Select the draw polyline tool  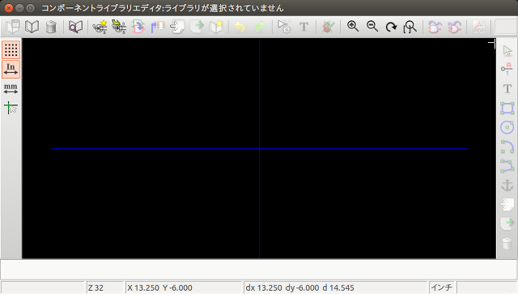(507, 166)
